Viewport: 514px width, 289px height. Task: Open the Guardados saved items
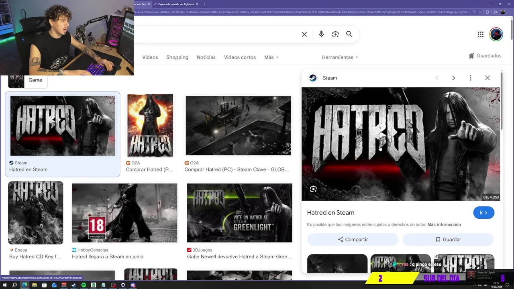[485, 56]
